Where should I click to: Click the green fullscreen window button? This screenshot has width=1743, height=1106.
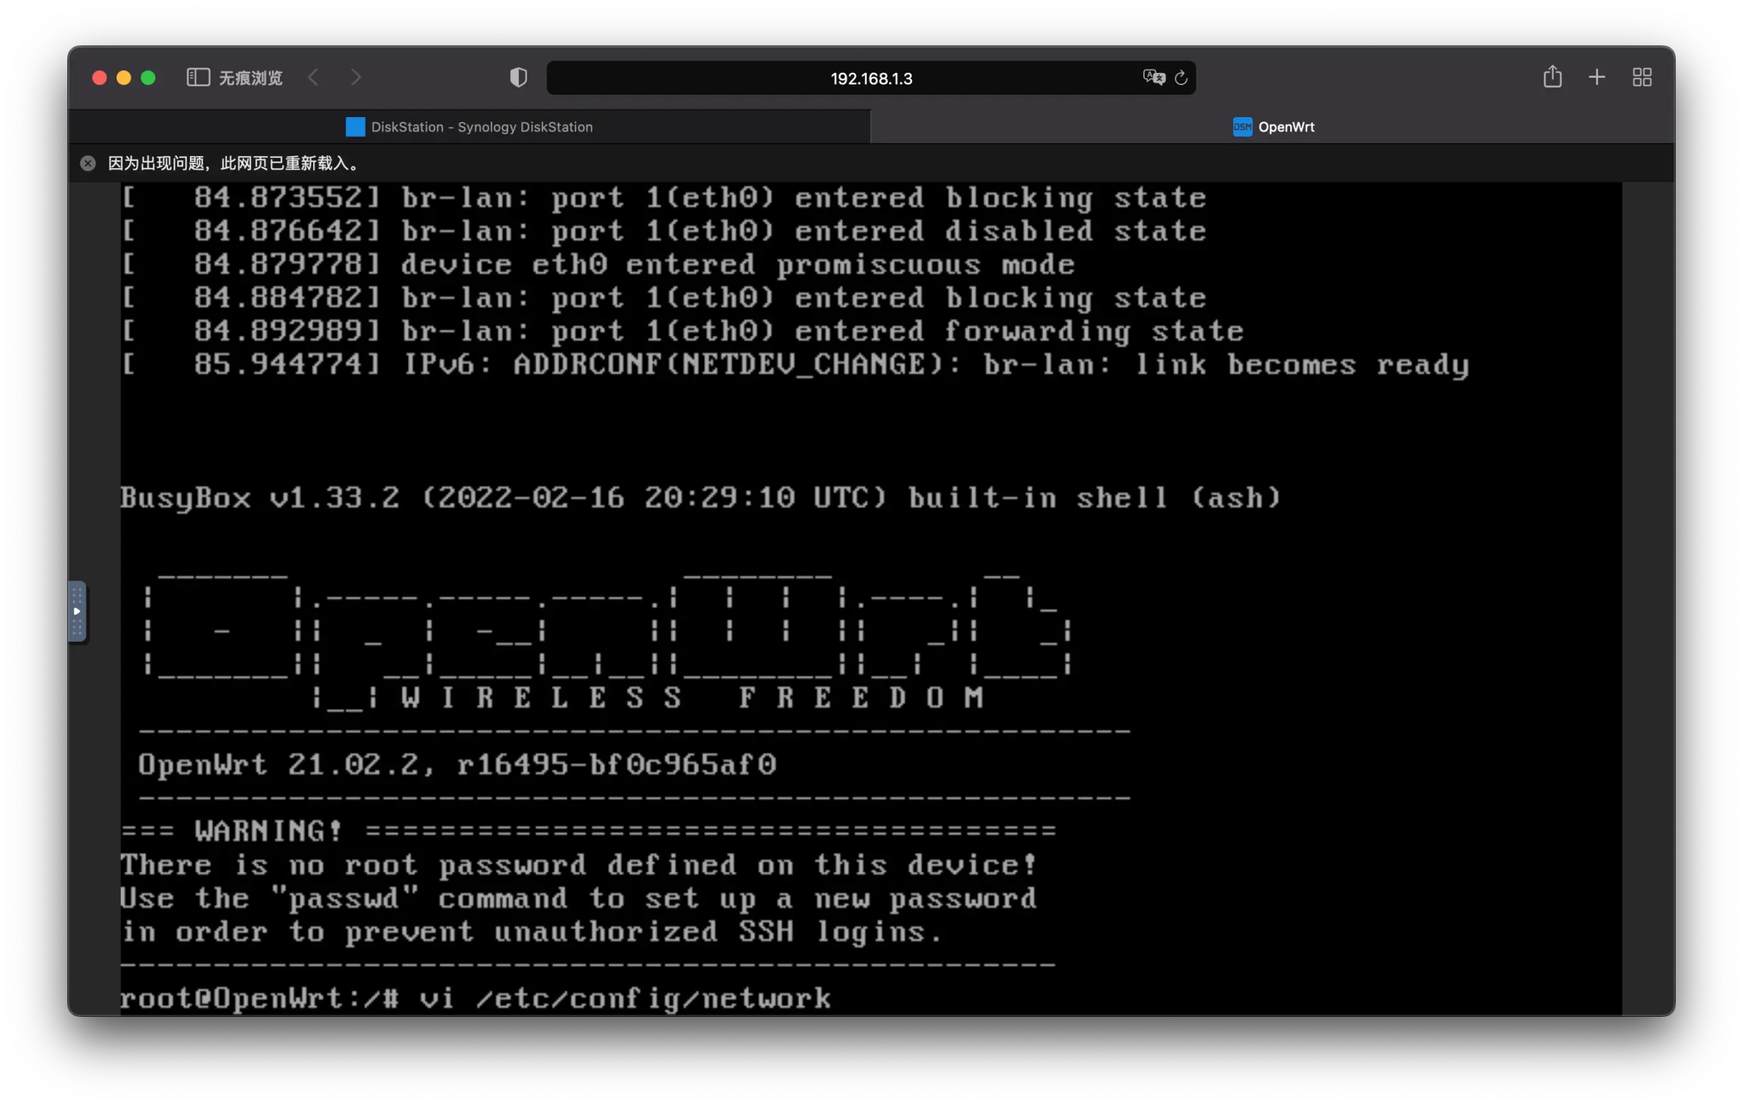[x=148, y=78]
